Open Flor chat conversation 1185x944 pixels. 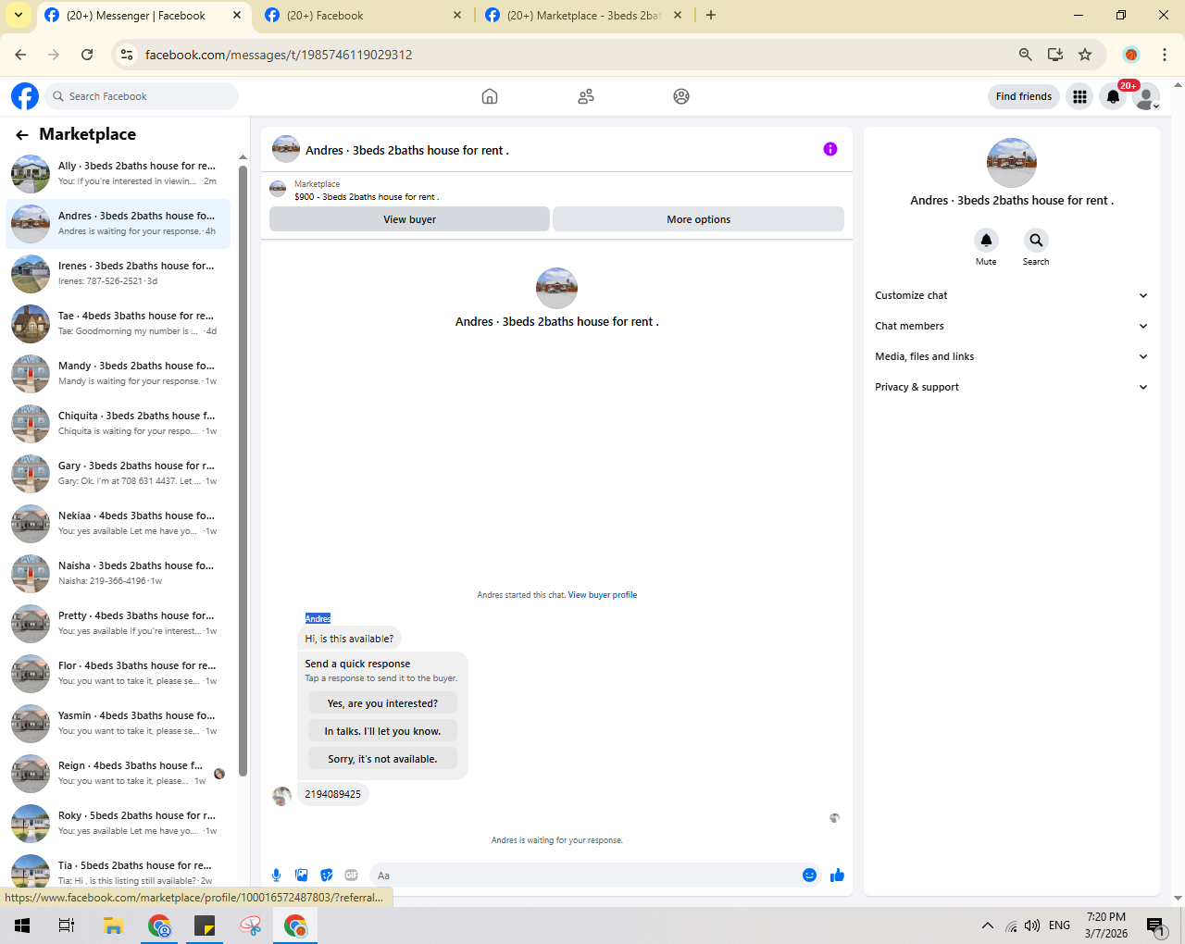pos(118,674)
